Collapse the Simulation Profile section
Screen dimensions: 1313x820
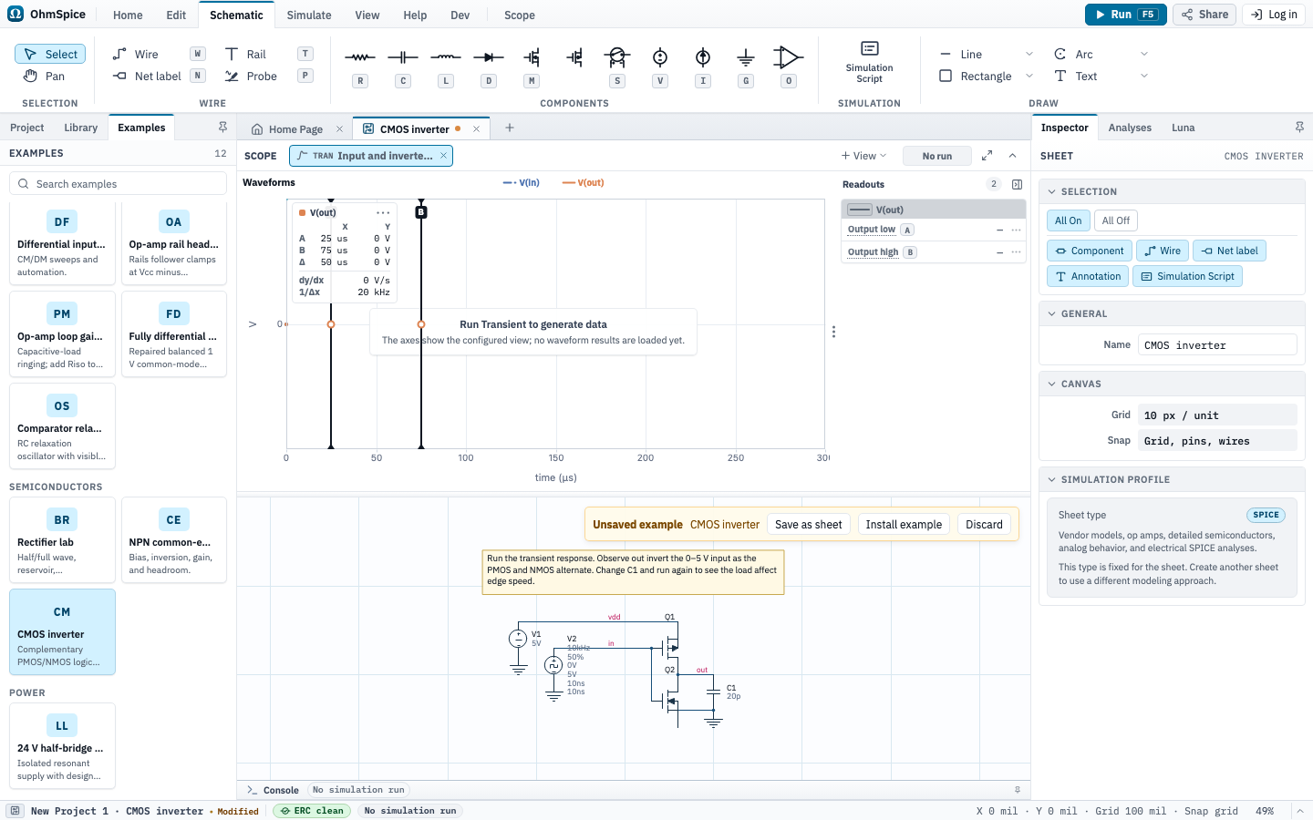tap(1052, 480)
